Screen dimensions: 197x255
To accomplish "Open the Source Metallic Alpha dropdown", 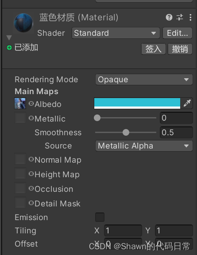I will point(144,146).
